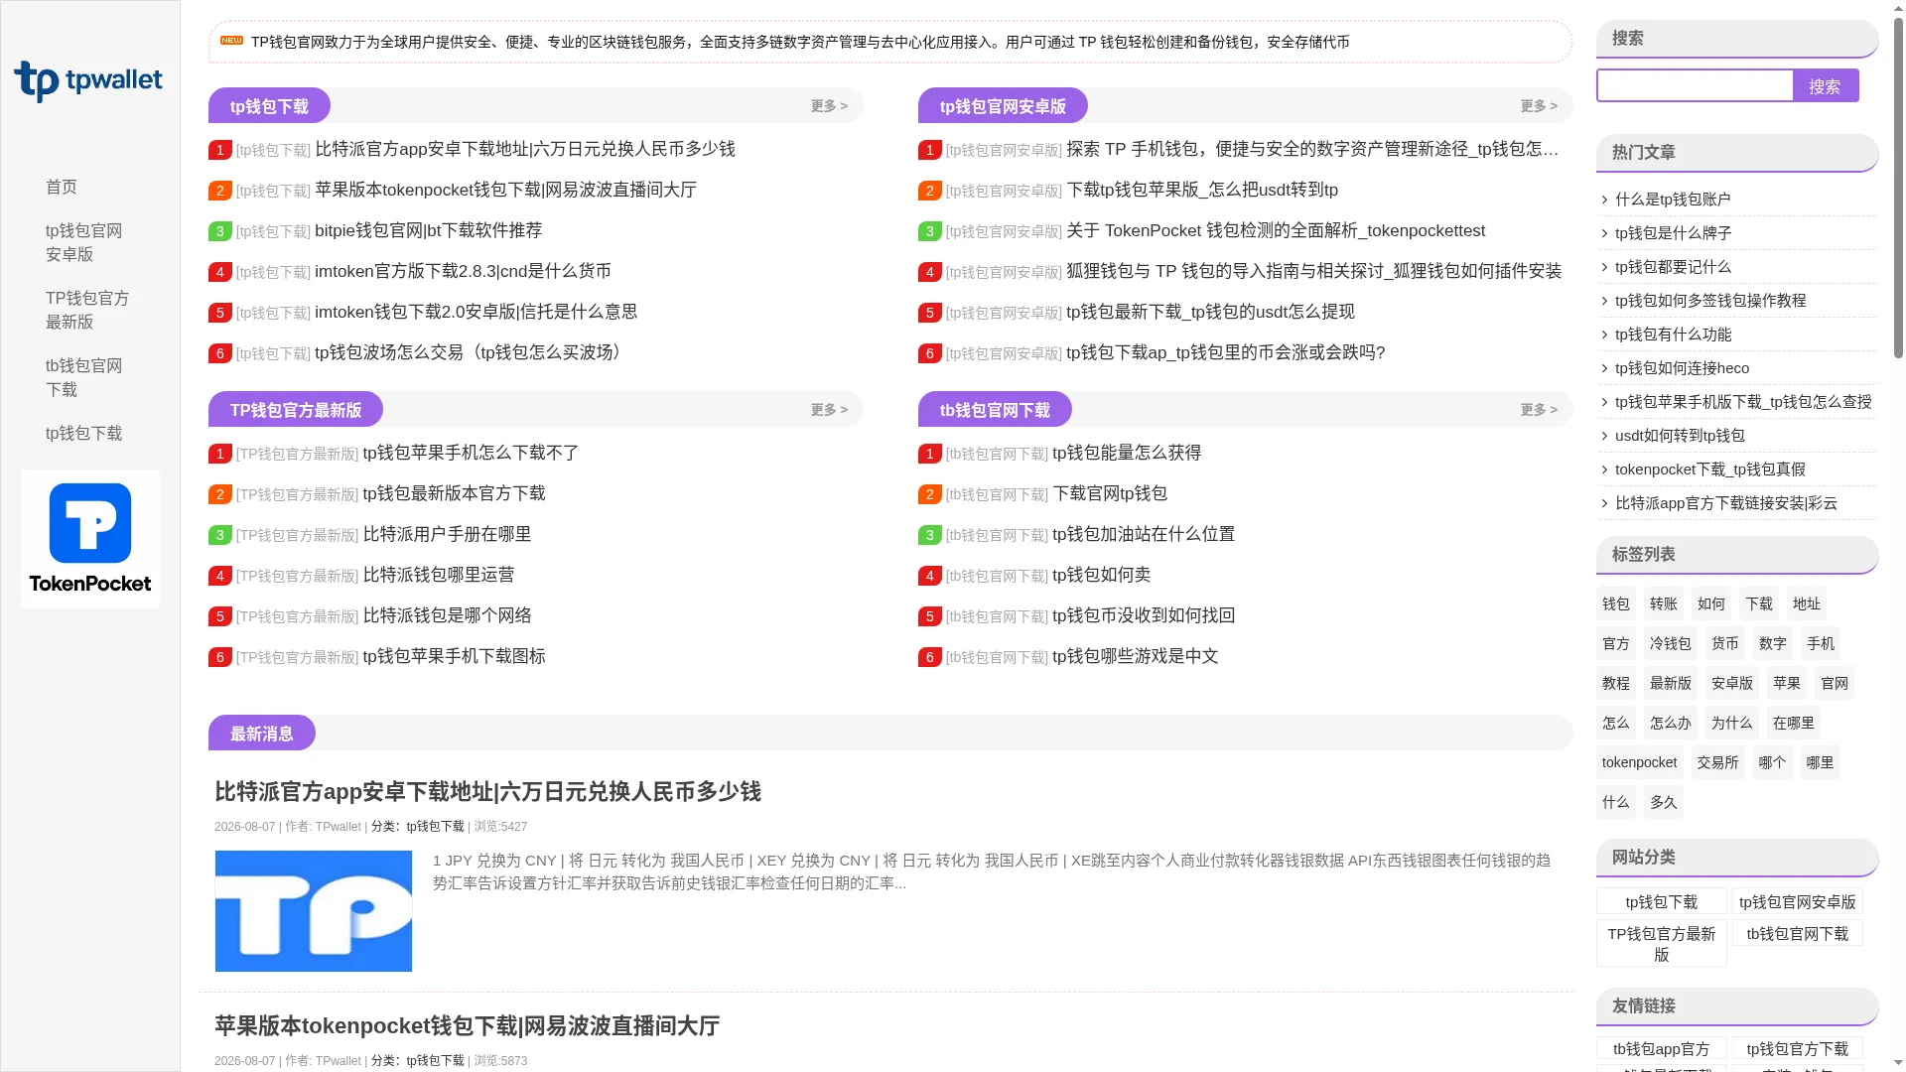Expand 更多 for tp钱包官网安卓版 section

[x=1539, y=106]
